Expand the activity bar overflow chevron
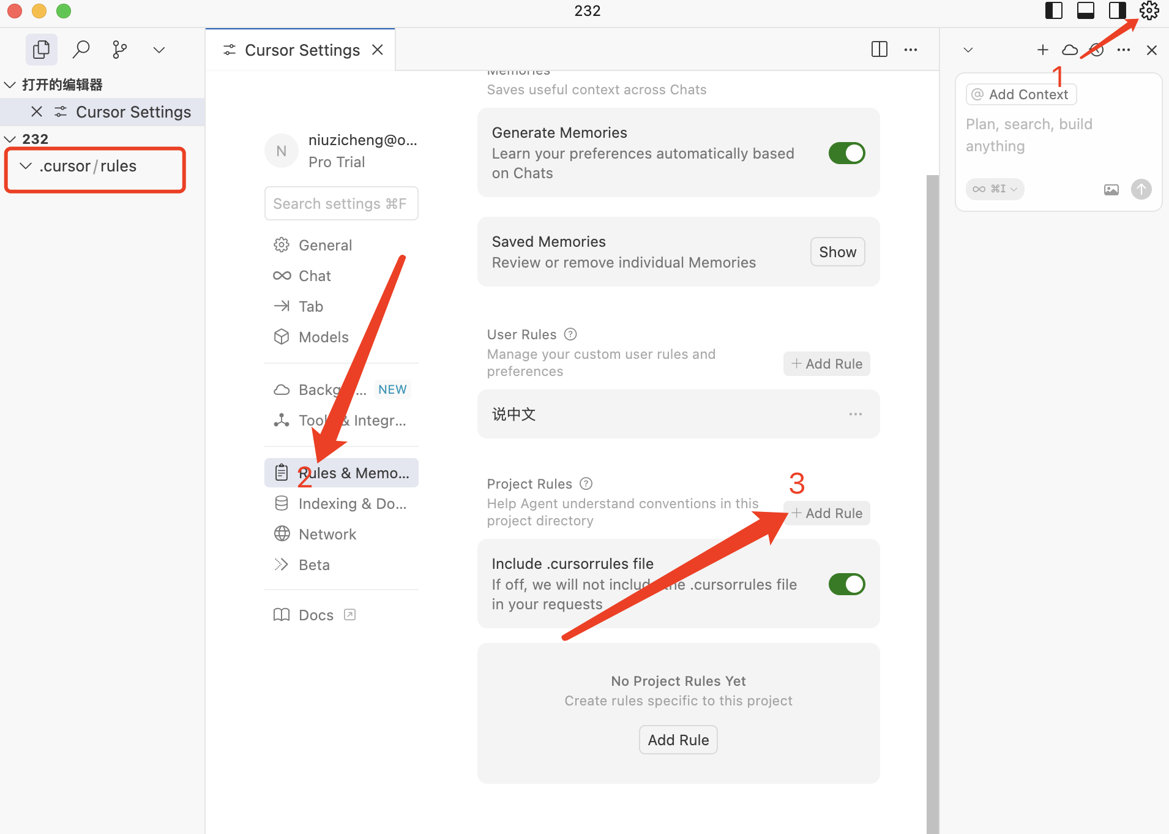1169x834 pixels. point(159,50)
